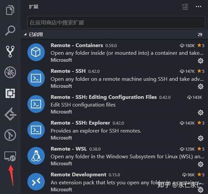Click the Remote - Containers cube icon

[36, 52]
